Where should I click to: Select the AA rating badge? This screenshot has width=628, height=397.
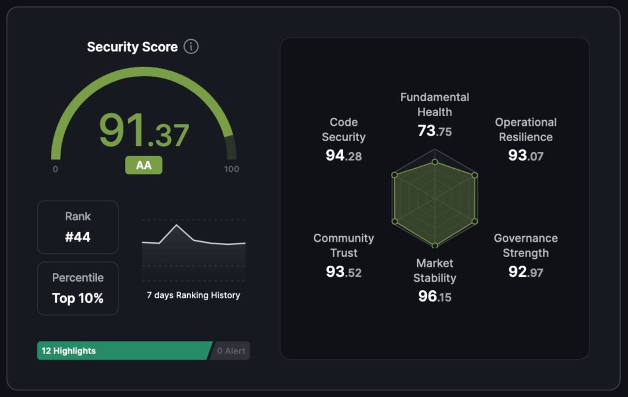pyautogui.click(x=144, y=165)
